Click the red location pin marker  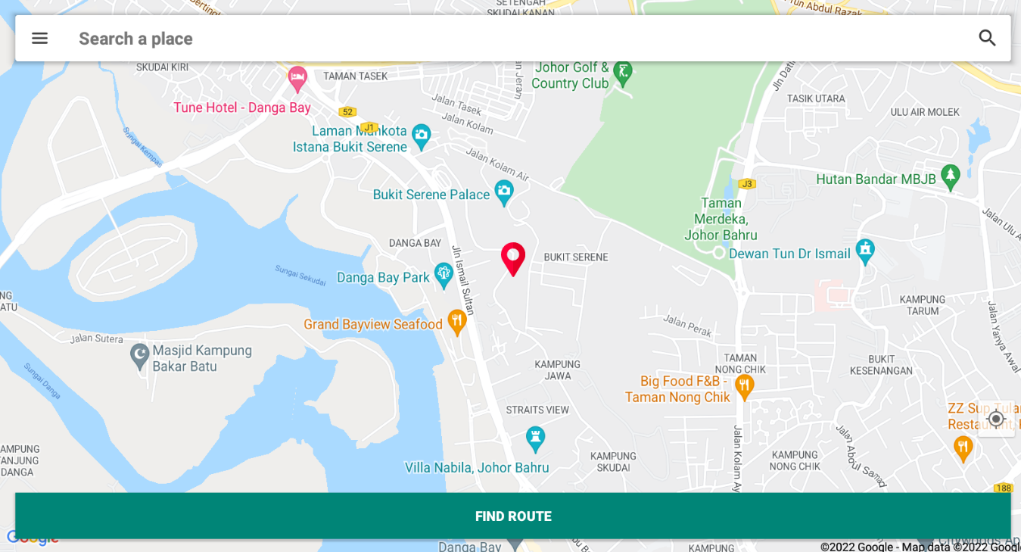pyautogui.click(x=513, y=260)
